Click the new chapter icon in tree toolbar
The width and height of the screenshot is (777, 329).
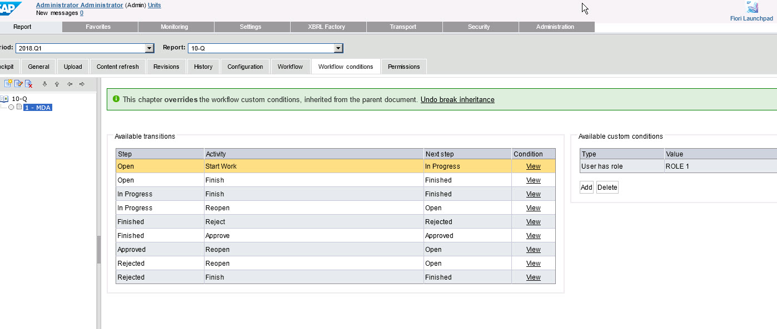tap(8, 84)
